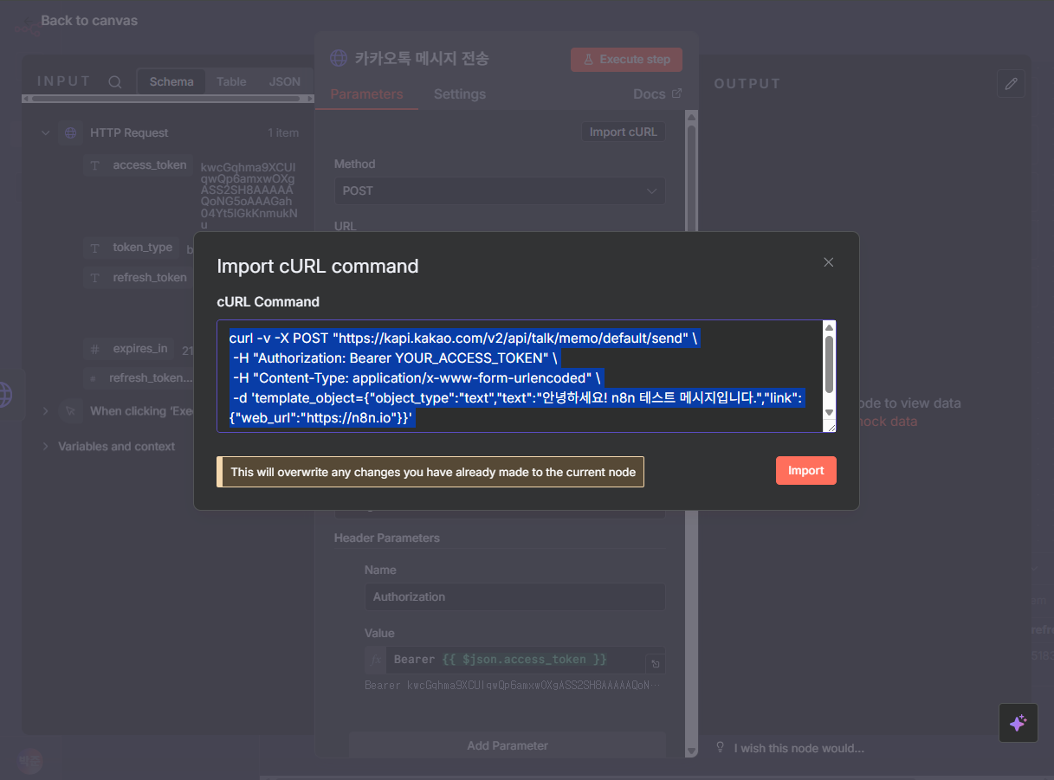This screenshot has width=1054, height=780.
Task: Open the Docs external link
Action: [657, 94]
